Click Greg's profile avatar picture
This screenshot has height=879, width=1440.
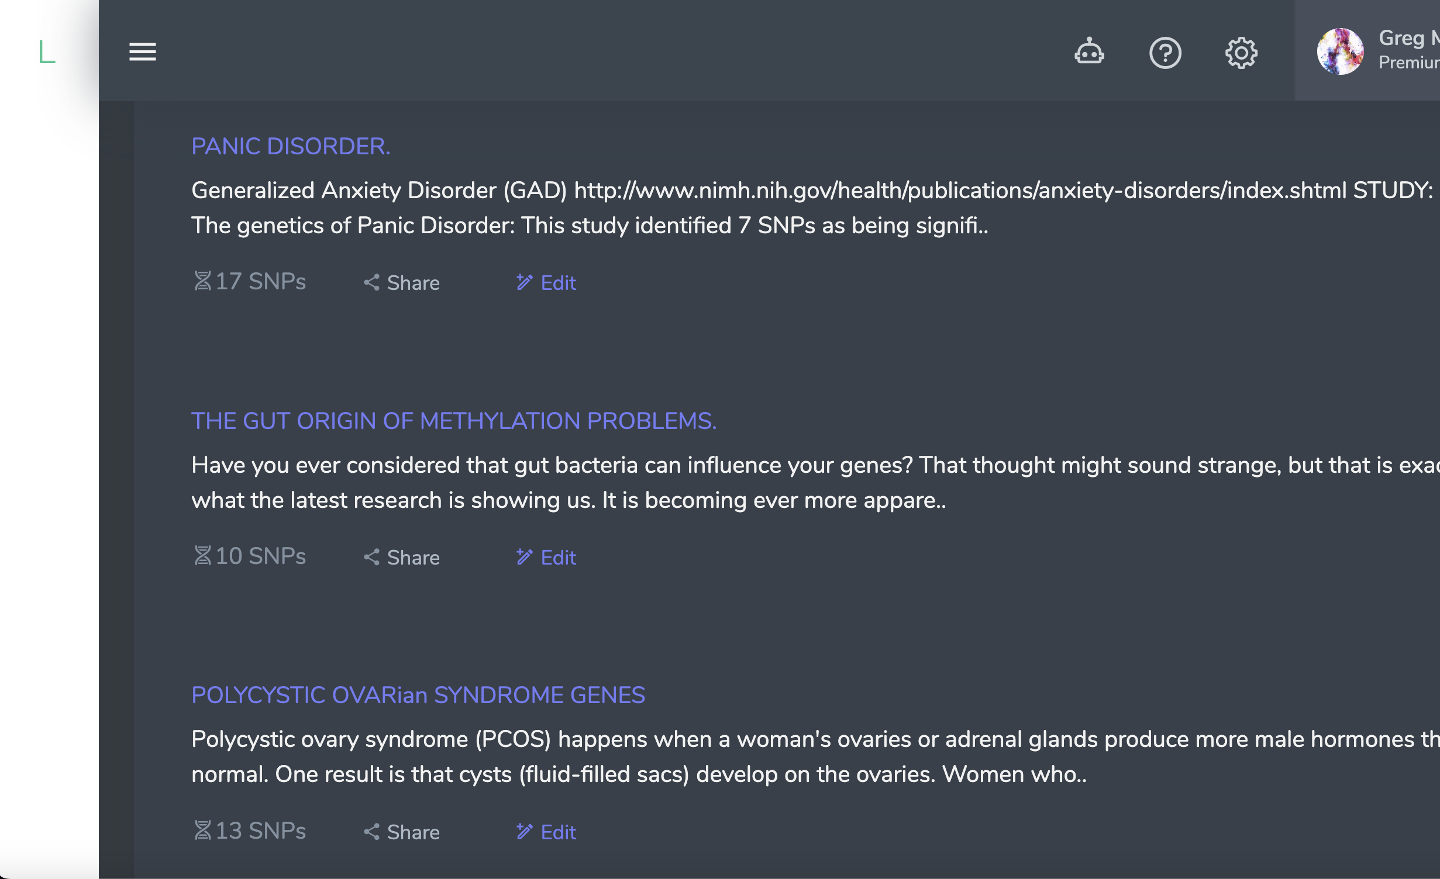pos(1340,51)
